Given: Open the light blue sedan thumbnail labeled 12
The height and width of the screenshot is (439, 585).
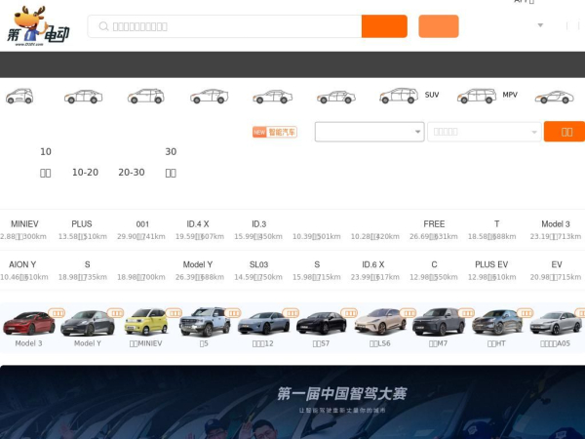Looking at the screenshot, I should click(x=263, y=323).
